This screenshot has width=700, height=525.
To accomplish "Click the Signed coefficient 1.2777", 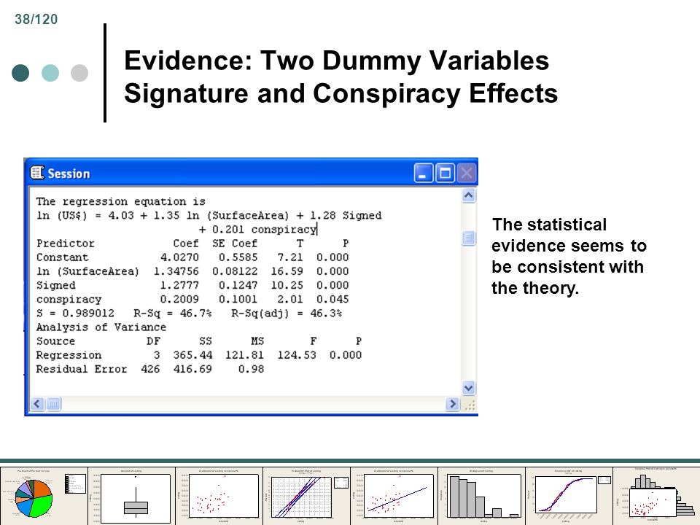I will coord(179,285).
